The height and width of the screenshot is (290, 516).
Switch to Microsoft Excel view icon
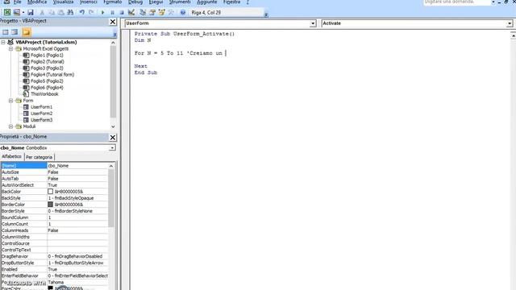pyautogui.click(x=7, y=13)
